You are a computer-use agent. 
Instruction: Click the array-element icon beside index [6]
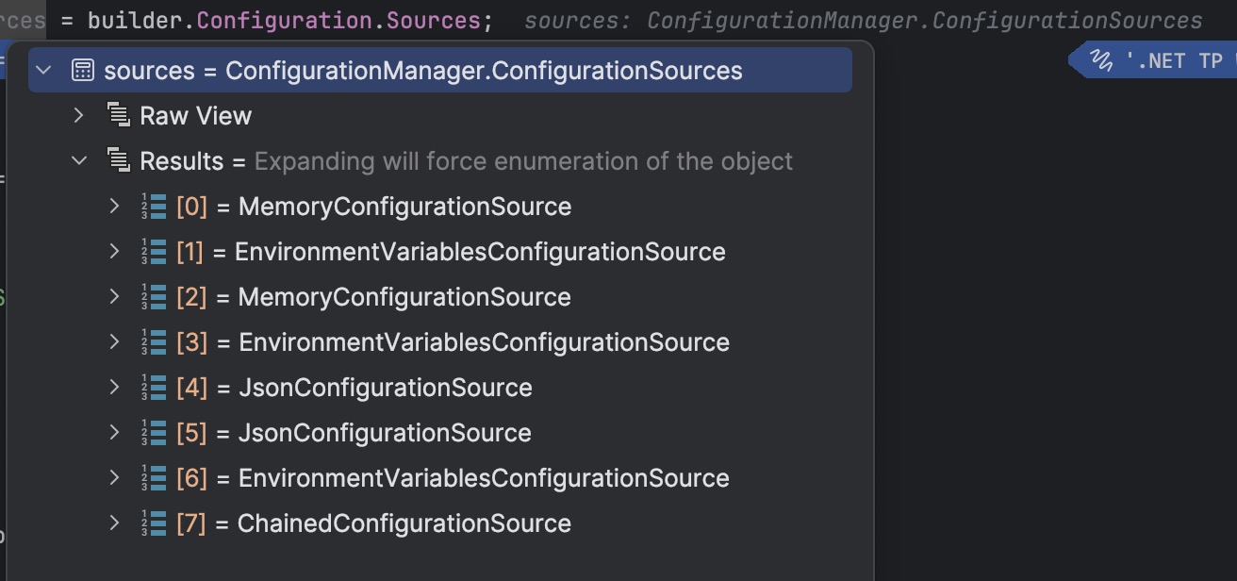point(154,478)
